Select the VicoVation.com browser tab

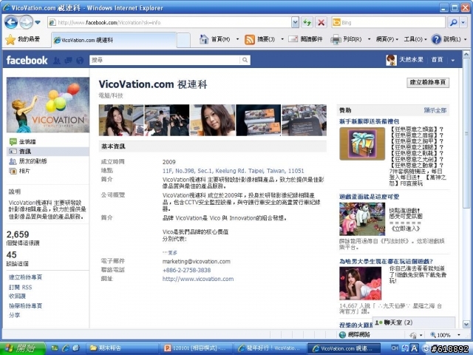(113, 40)
